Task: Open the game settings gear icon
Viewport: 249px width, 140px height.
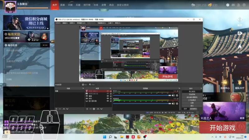Action: [x=244, y=5]
